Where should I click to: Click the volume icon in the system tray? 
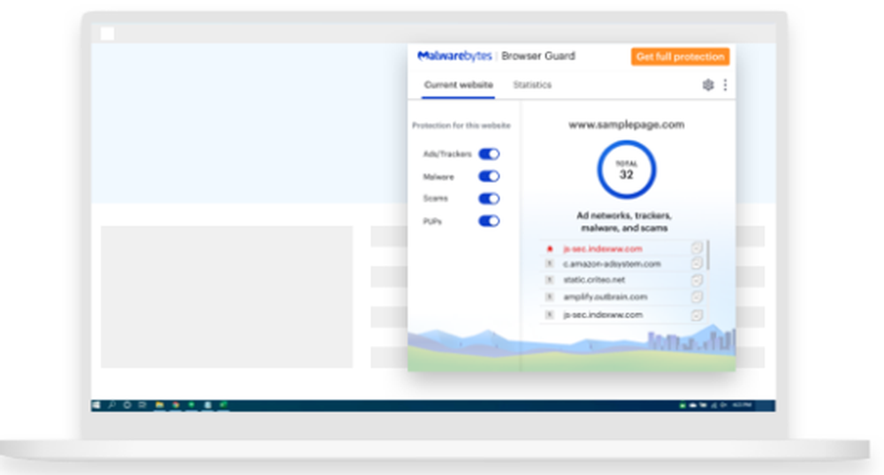pyautogui.click(x=723, y=405)
